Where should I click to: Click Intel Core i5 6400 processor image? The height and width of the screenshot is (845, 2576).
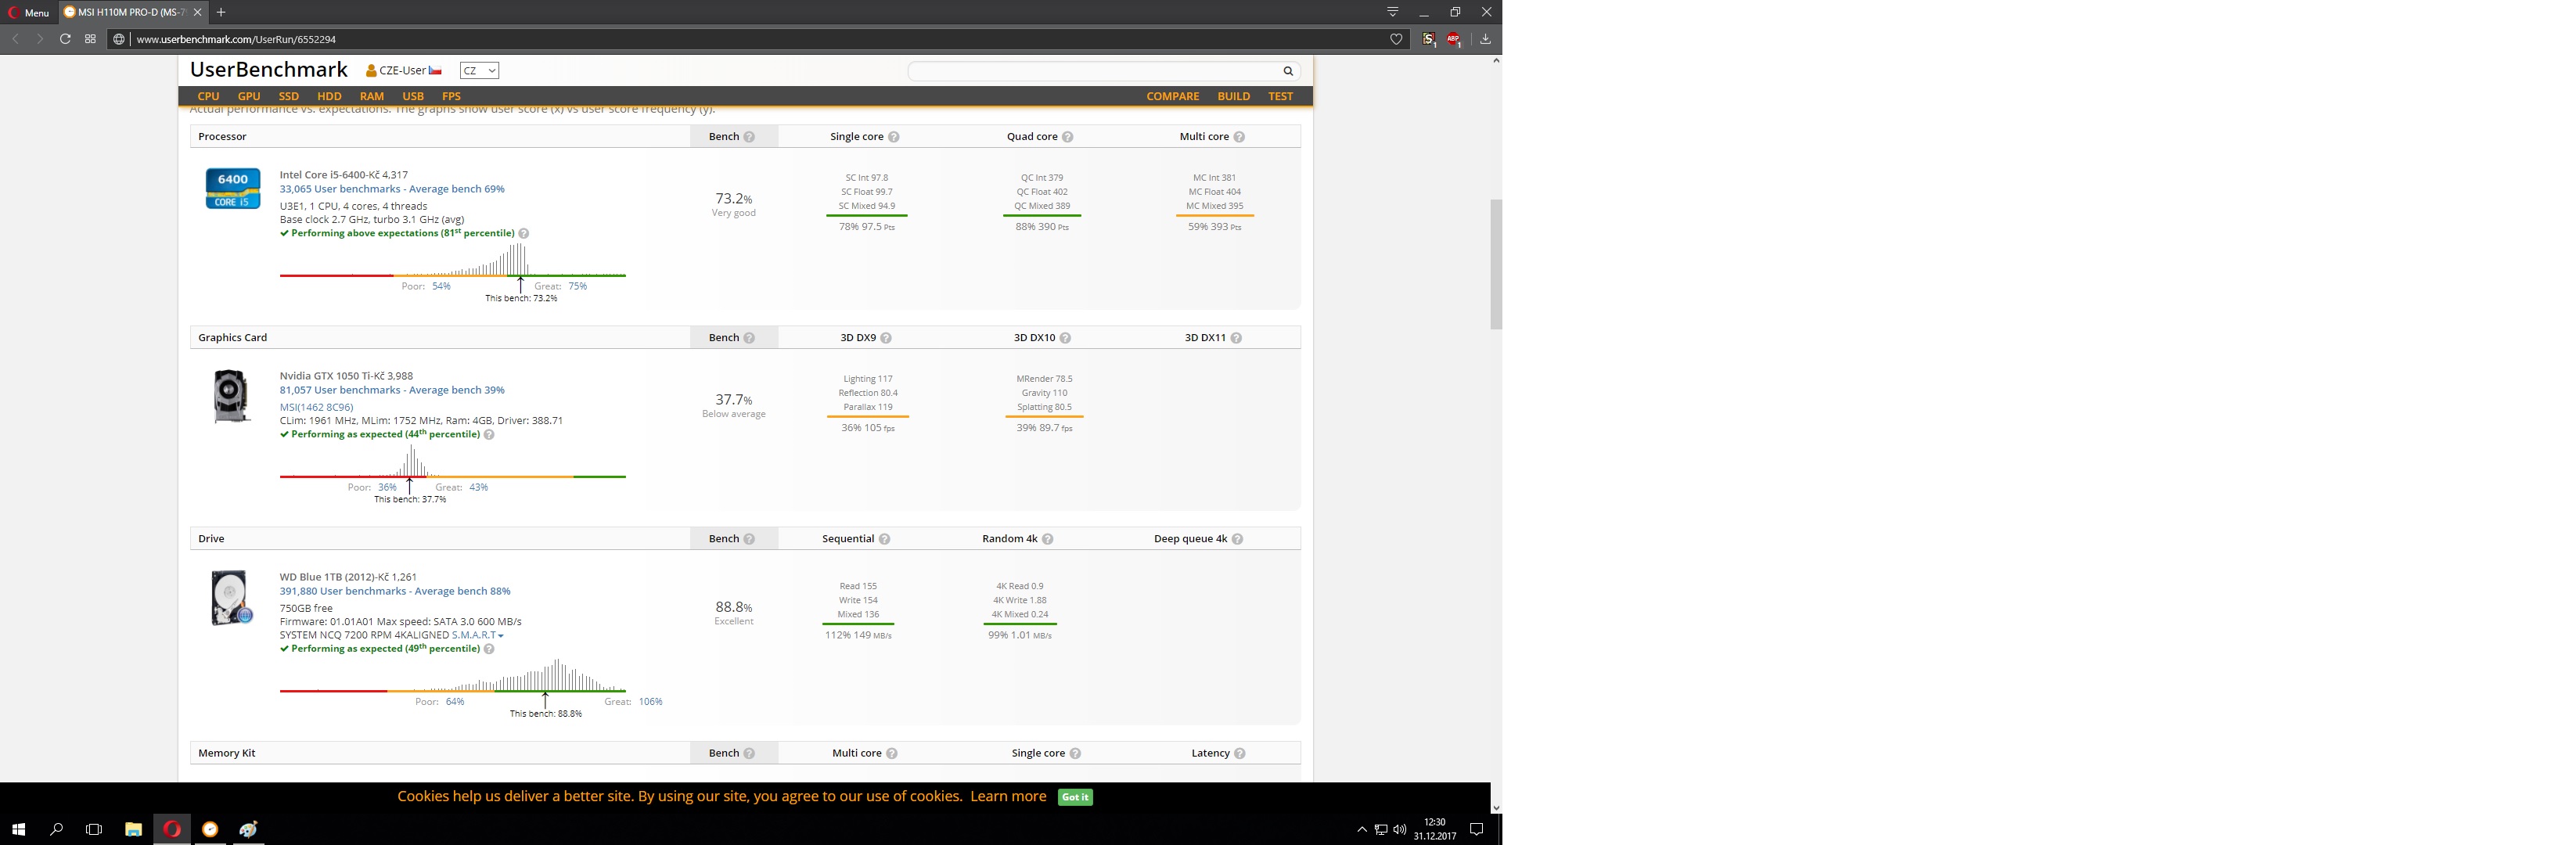pyautogui.click(x=233, y=188)
